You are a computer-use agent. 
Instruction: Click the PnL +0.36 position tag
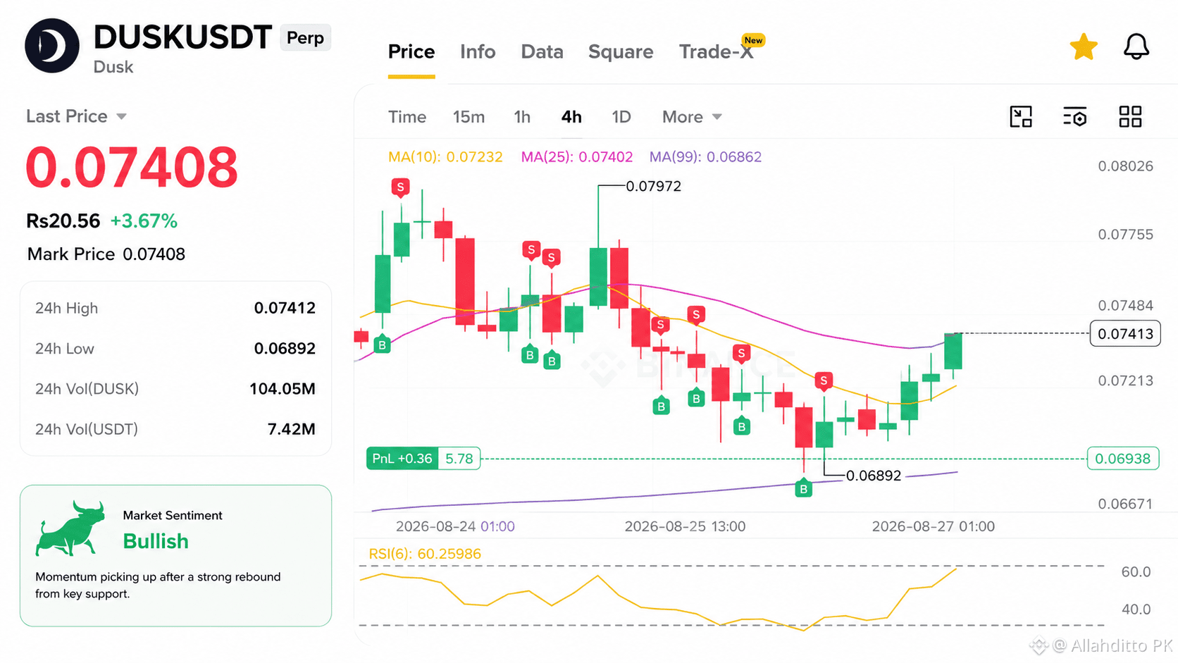pos(402,459)
